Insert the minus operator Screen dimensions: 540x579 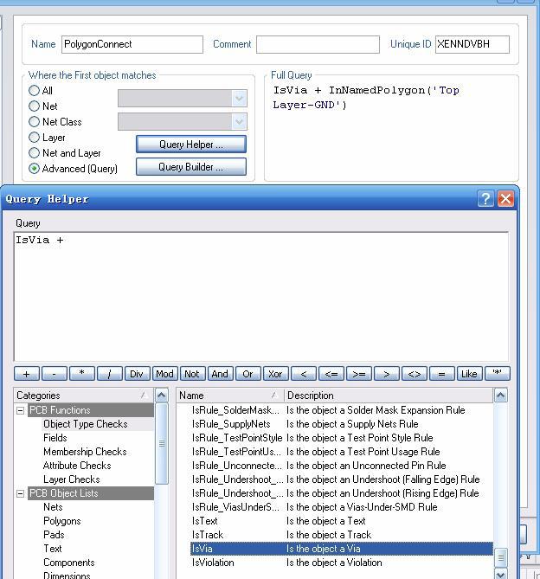coord(55,374)
